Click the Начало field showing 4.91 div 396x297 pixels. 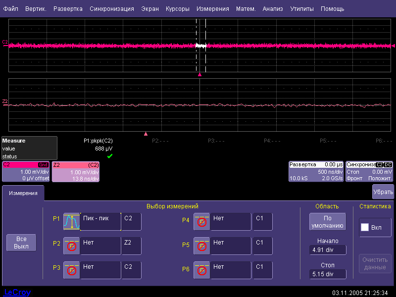[x=327, y=250]
